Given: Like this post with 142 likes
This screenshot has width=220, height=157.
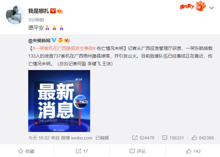Looking at the screenshot, I should (x=193, y=151).
